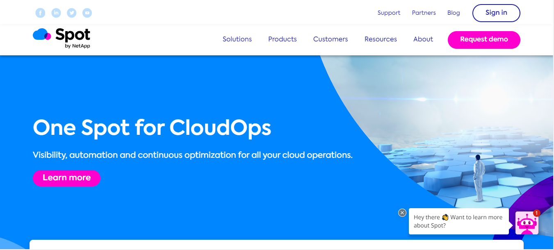Open the Solutions dropdown menu
This screenshot has height=250, width=554.
click(x=237, y=39)
